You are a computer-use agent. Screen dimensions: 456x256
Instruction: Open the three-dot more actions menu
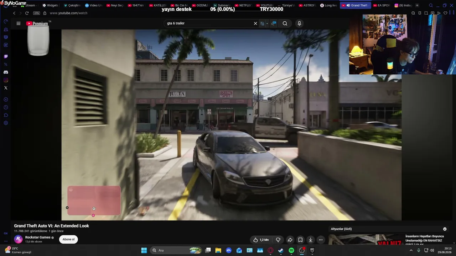(x=321, y=240)
